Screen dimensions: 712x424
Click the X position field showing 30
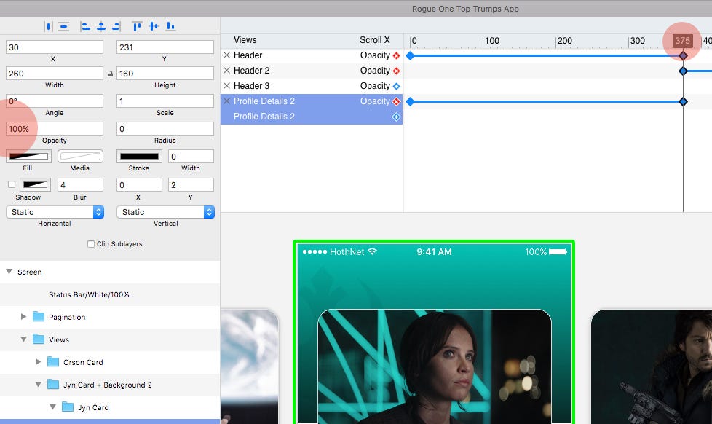55,47
